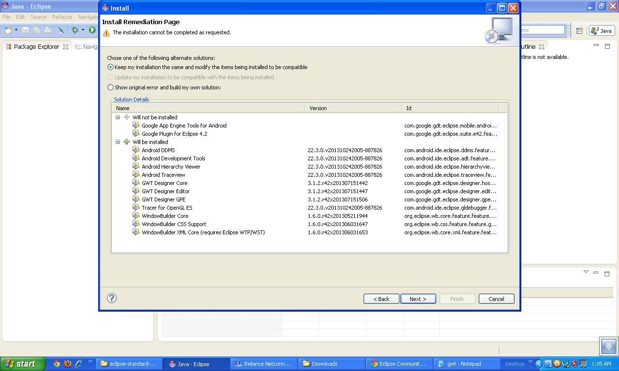
Task: Open help from the question mark icon
Action: click(112, 298)
